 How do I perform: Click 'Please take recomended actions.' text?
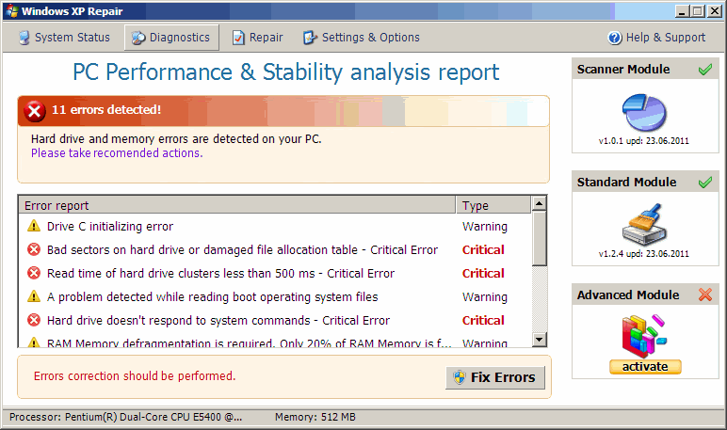pyautogui.click(x=117, y=153)
